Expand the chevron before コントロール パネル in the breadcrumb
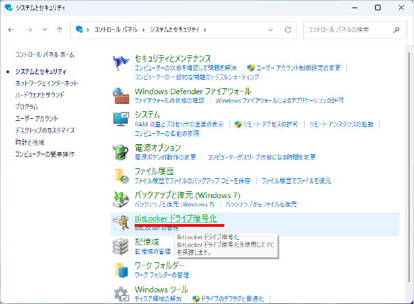414x304 pixels. (x=87, y=30)
